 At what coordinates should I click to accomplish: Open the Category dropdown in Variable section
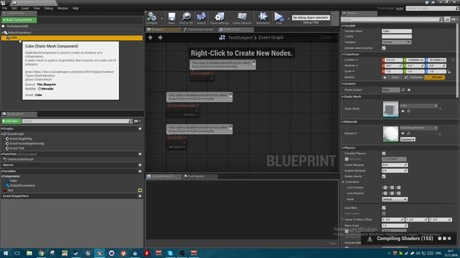tap(396, 42)
